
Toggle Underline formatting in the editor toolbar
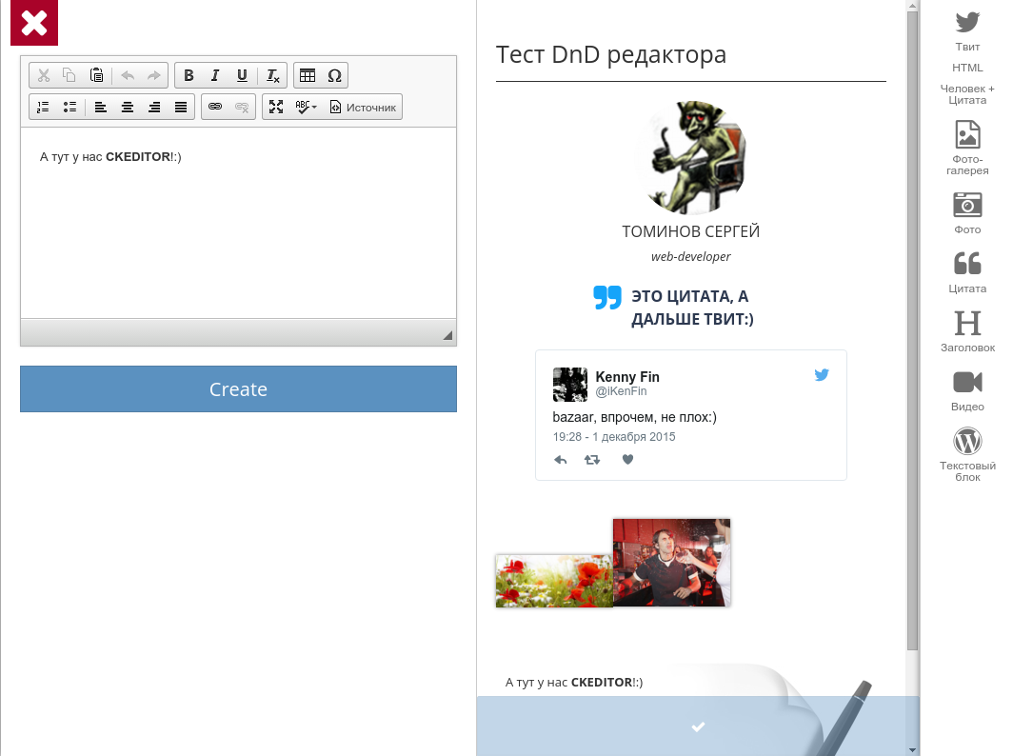(242, 76)
